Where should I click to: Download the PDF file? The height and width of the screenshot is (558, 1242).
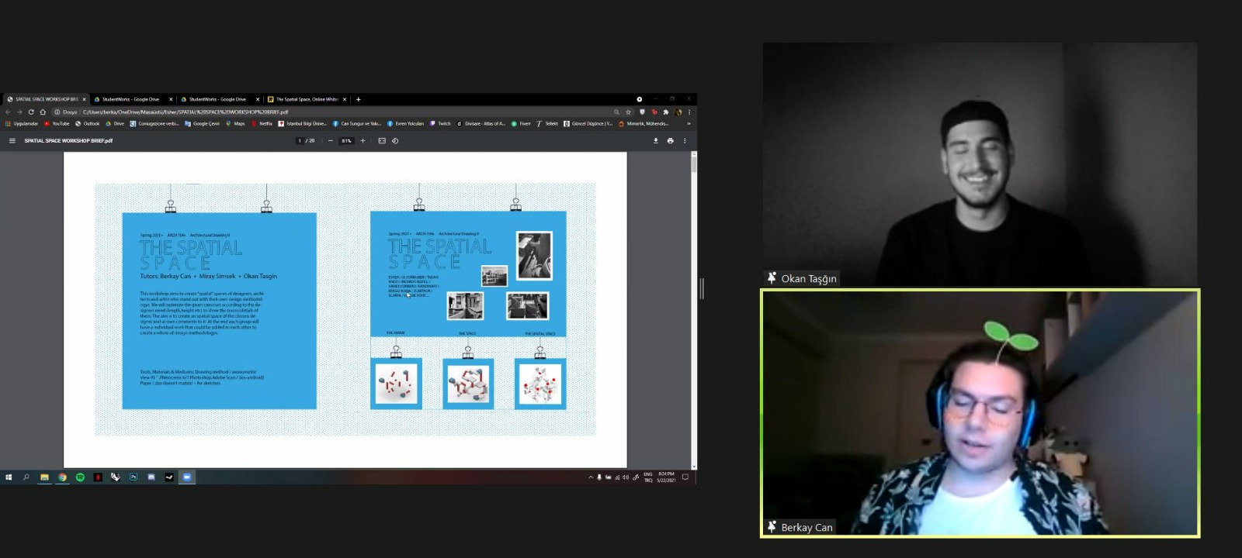(x=656, y=141)
